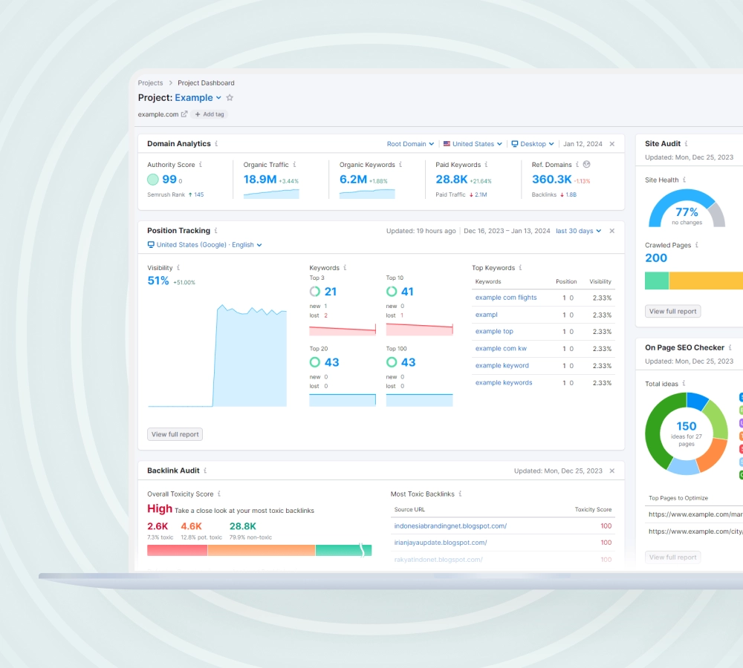Click green non-toxic bar segment
The width and height of the screenshot is (743, 668).
(343, 550)
